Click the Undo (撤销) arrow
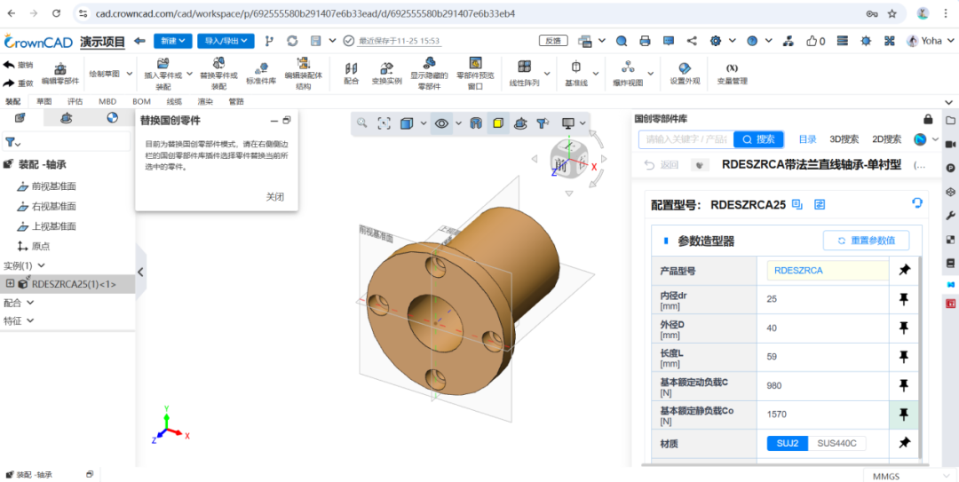This screenshot has height=482, width=959. coord(9,65)
